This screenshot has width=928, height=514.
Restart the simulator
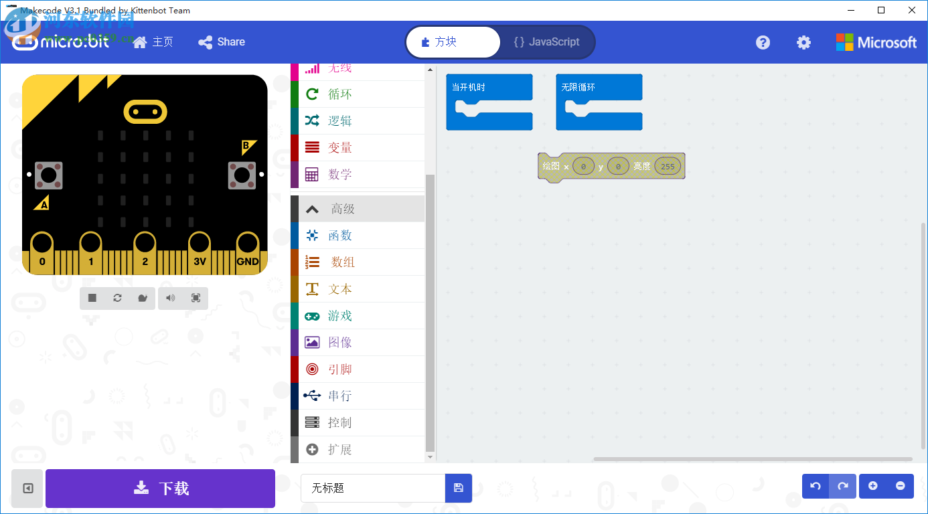coord(117,298)
